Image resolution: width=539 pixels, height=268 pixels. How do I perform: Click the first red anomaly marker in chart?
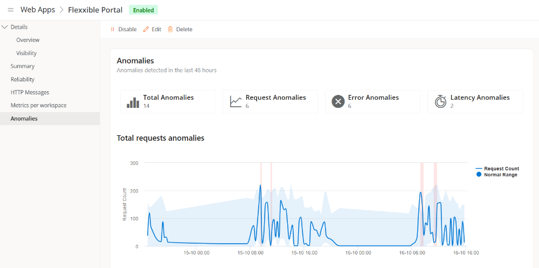(x=261, y=205)
